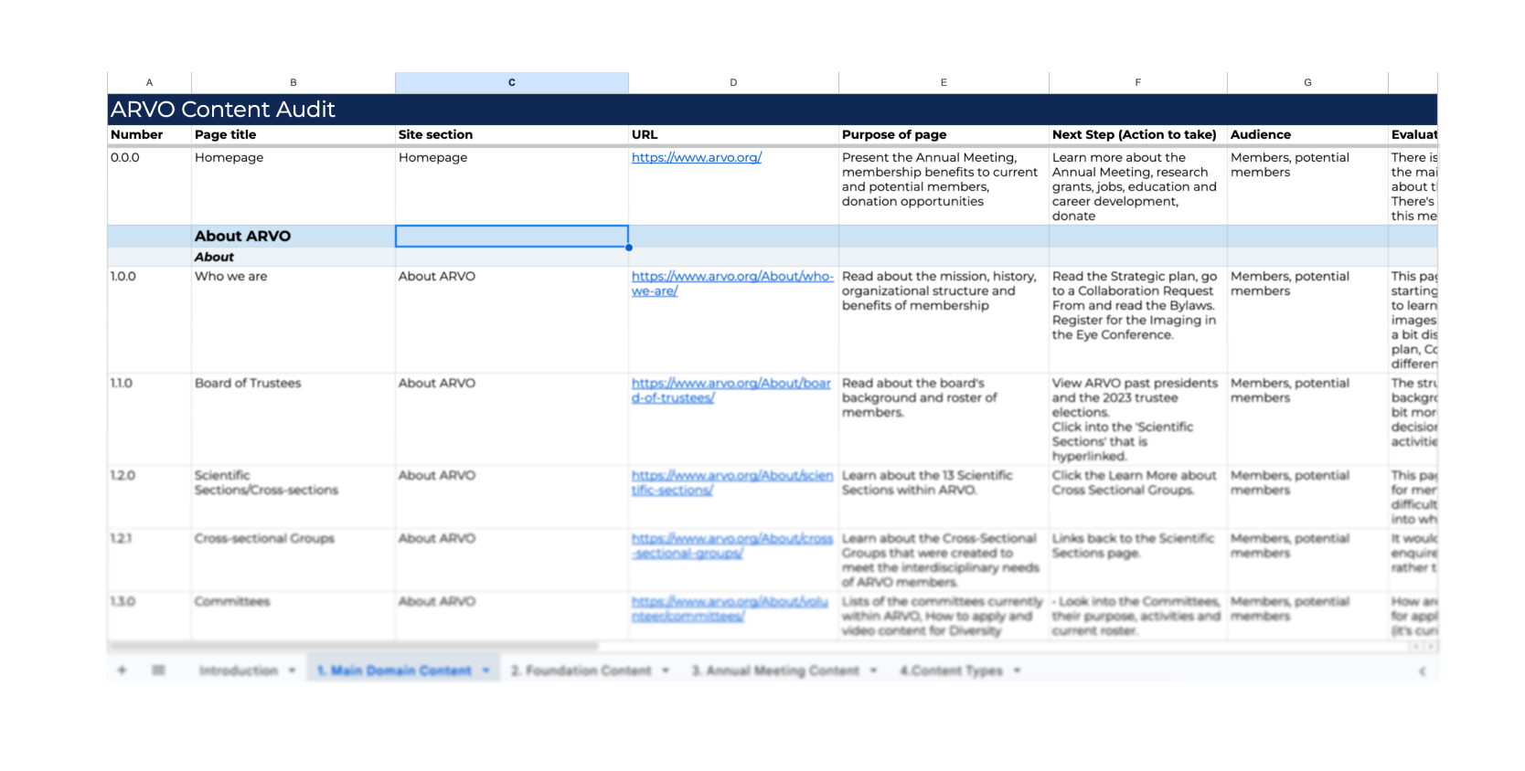Switch to 2. Foundation Content tab

click(581, 671)
